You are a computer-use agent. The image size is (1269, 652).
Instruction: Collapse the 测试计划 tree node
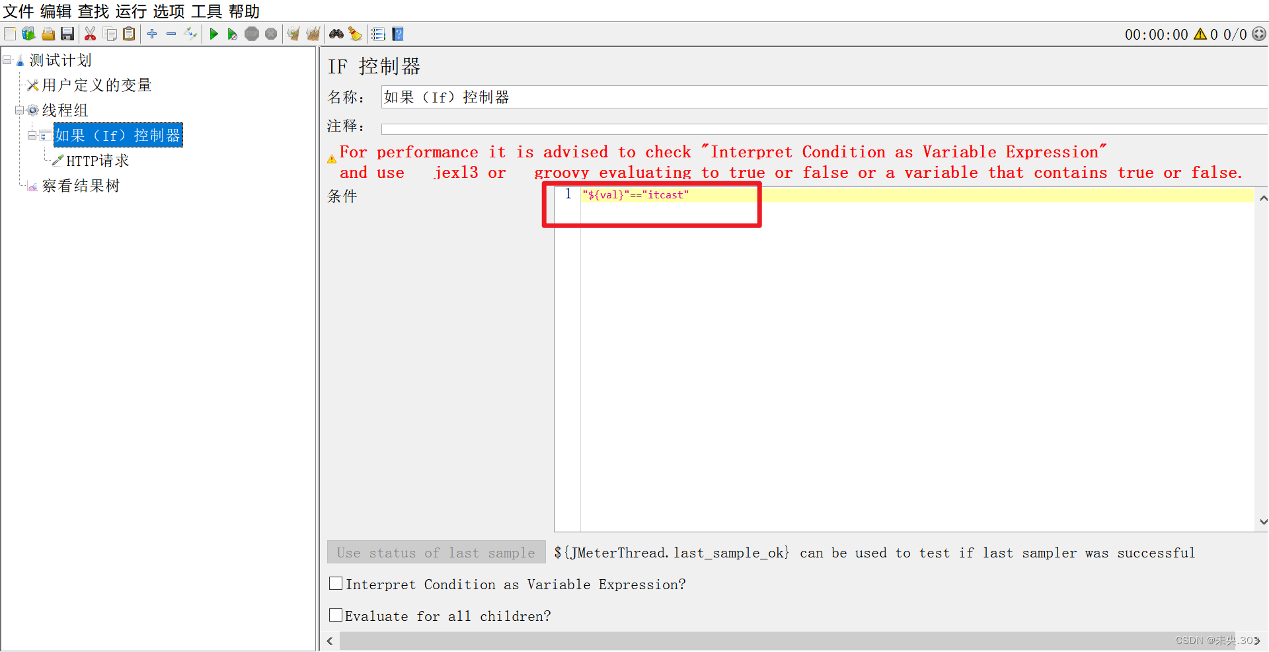click(7, 60)
